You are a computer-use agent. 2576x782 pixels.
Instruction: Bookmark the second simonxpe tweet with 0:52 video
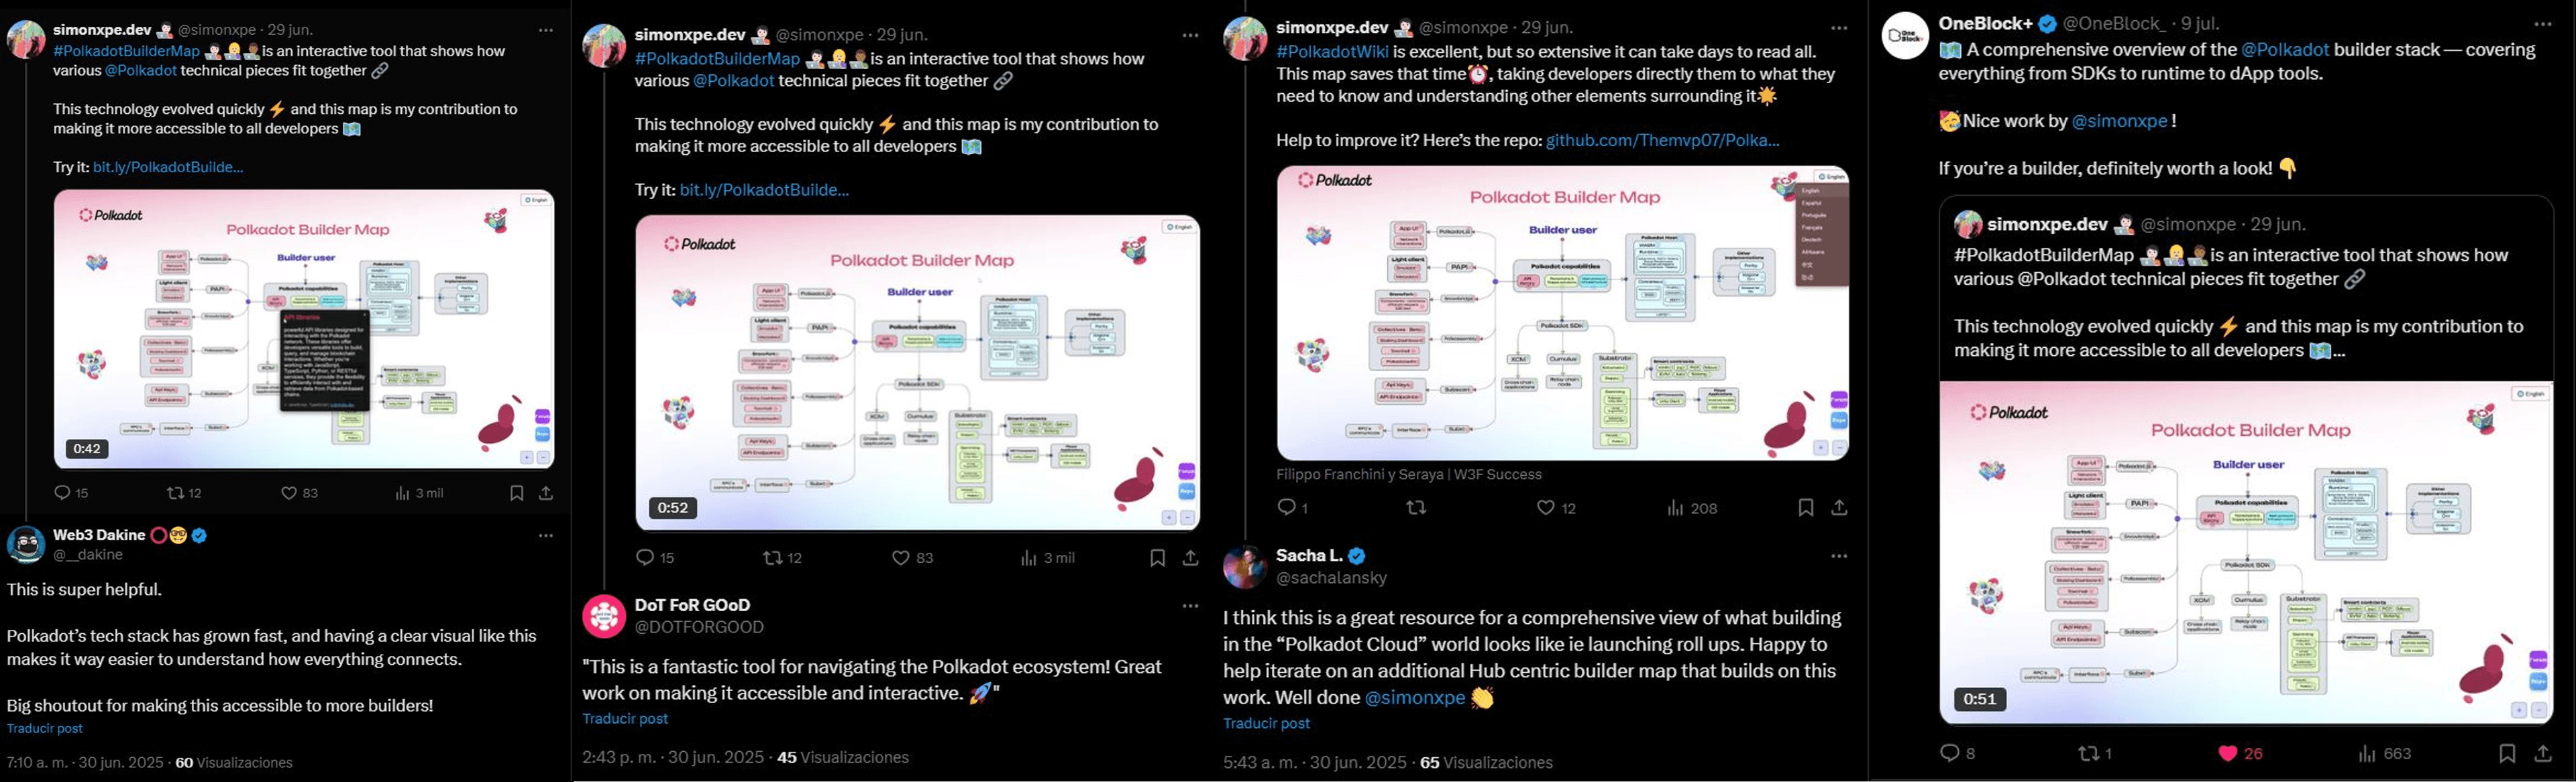pyautogui.click(x=1157, y=558)
